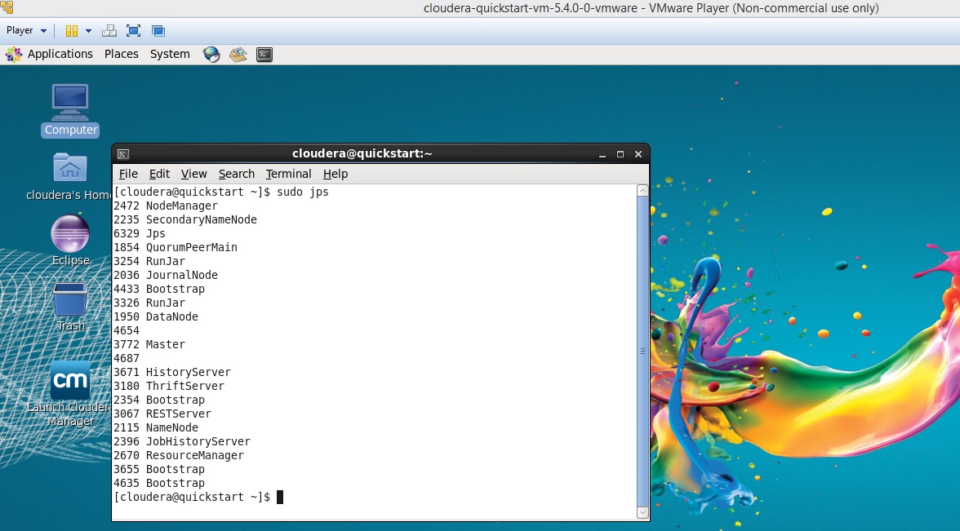Click the terminal scrollbar down arrow
960x531 pixels.
tap(642, 513)
